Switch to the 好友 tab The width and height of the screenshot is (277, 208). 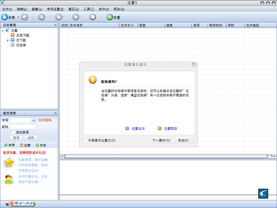(41, 145)
